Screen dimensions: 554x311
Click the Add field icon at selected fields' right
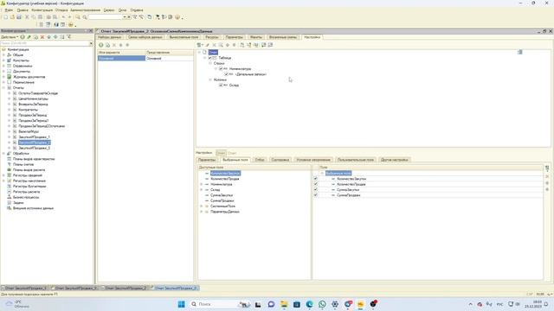click(547, 168)
